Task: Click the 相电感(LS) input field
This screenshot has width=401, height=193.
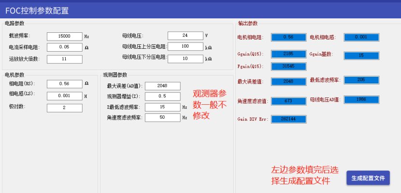Action: [x=64, y=96]
